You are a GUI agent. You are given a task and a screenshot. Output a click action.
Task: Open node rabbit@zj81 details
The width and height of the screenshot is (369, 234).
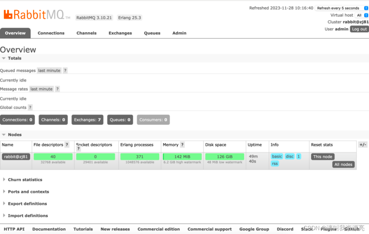pos(16,157)
